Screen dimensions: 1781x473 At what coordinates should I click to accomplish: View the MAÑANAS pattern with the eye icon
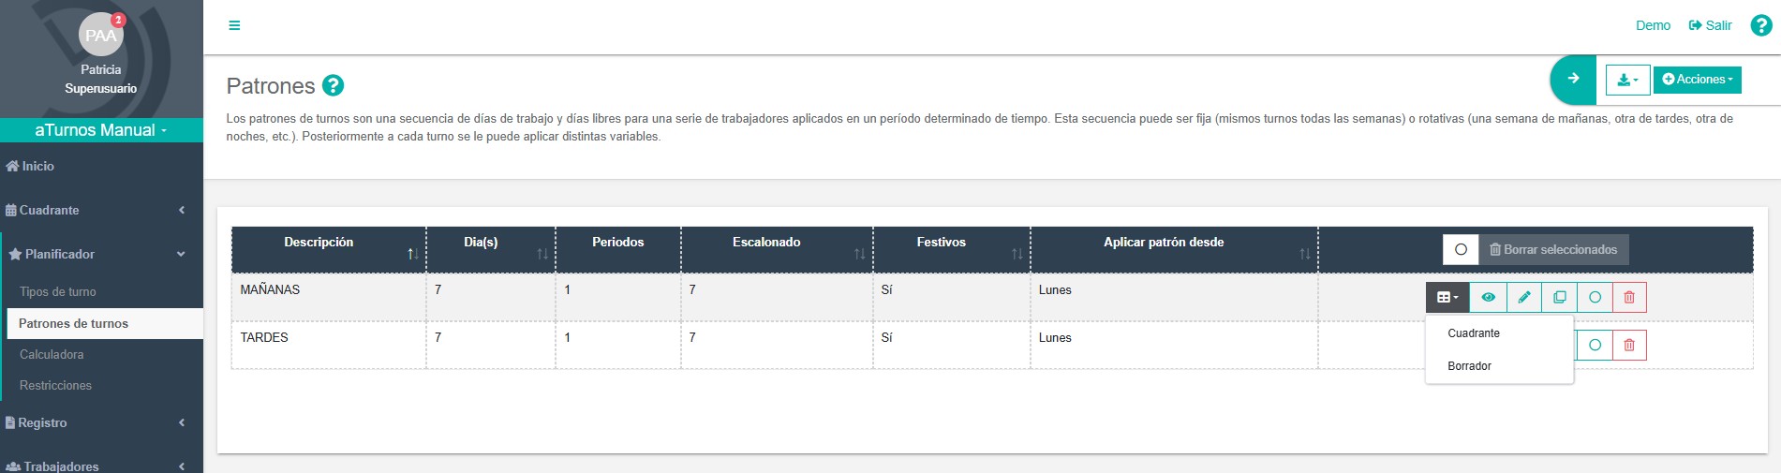[1488, 297]
